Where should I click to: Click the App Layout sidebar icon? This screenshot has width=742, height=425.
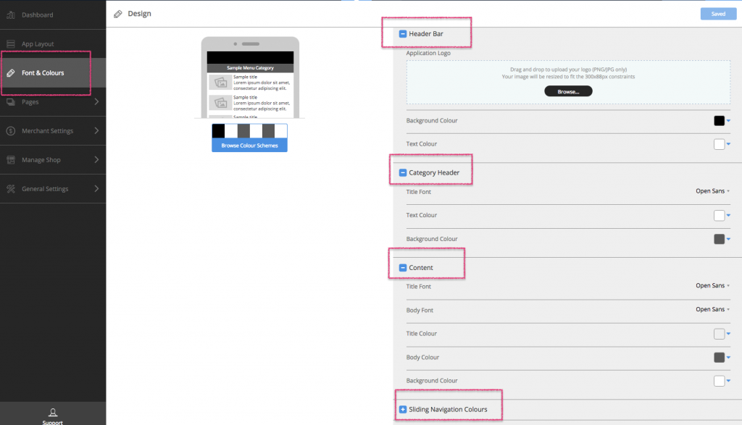coord(11,43)
